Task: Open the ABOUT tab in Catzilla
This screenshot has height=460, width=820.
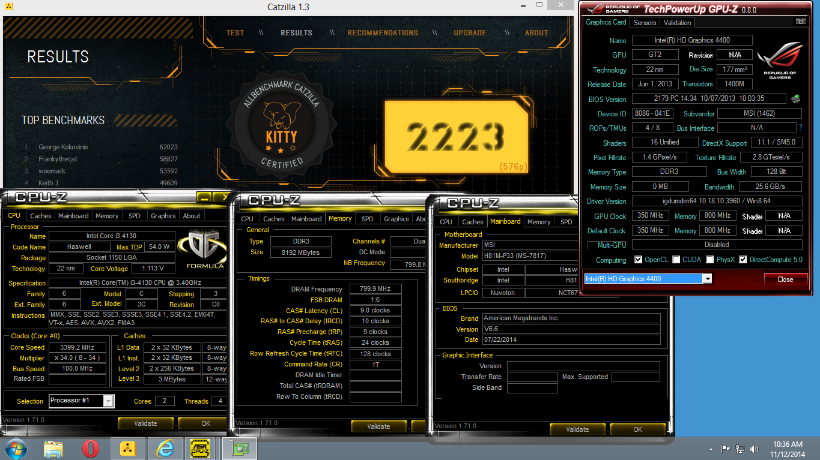Action: point(536,33)
